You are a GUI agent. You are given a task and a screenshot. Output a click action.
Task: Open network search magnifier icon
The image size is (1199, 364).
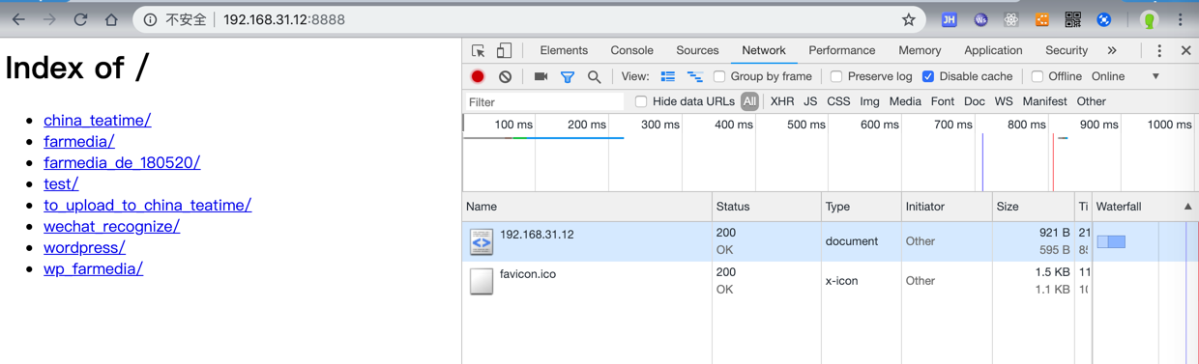click(x=594, y=77)
